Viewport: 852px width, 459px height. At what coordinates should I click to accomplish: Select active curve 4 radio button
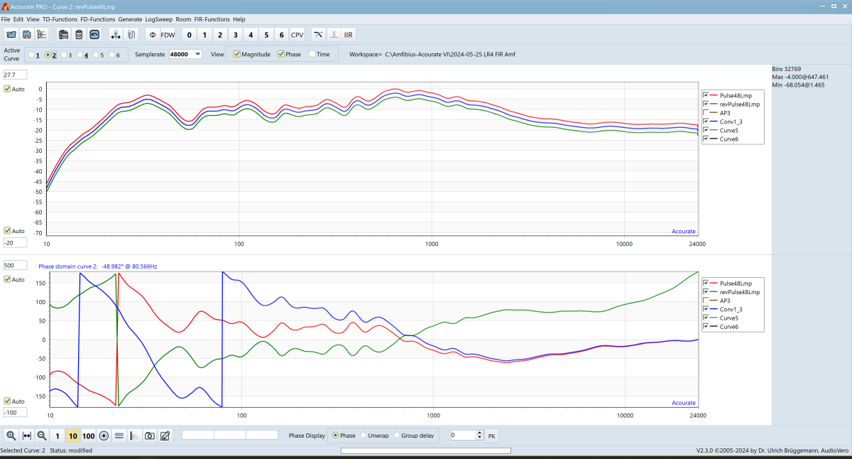click(x=80, y=55)
